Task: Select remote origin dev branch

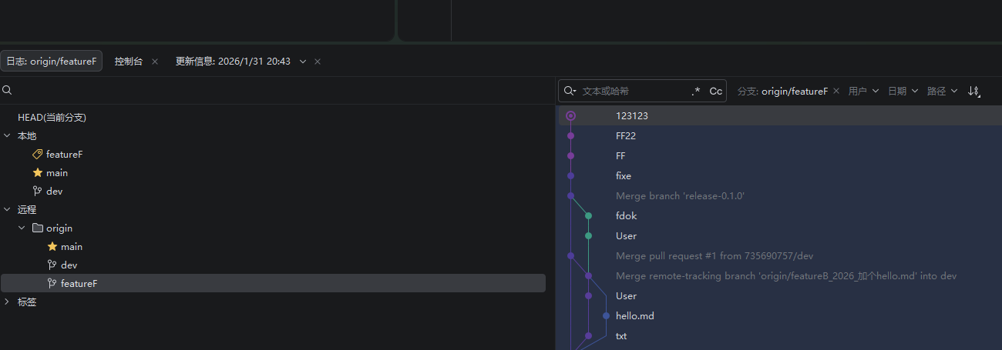Action: tap(69, 265)
